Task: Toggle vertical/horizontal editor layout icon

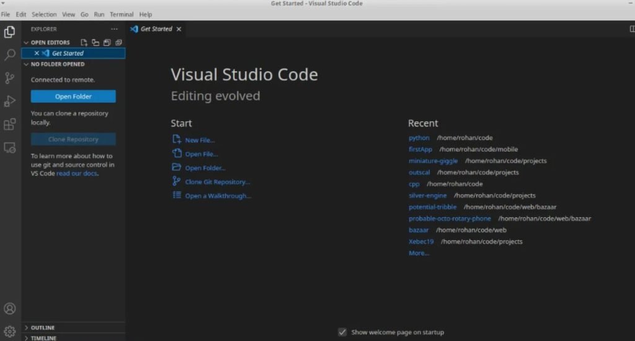Action: point(95,43)
